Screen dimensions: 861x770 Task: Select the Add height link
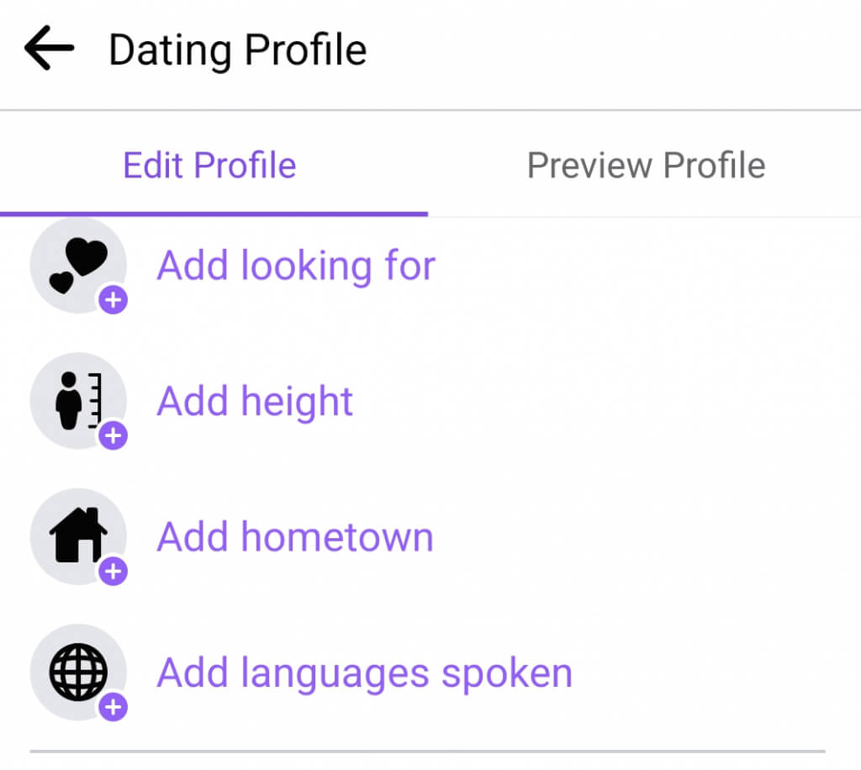point(255,402)
